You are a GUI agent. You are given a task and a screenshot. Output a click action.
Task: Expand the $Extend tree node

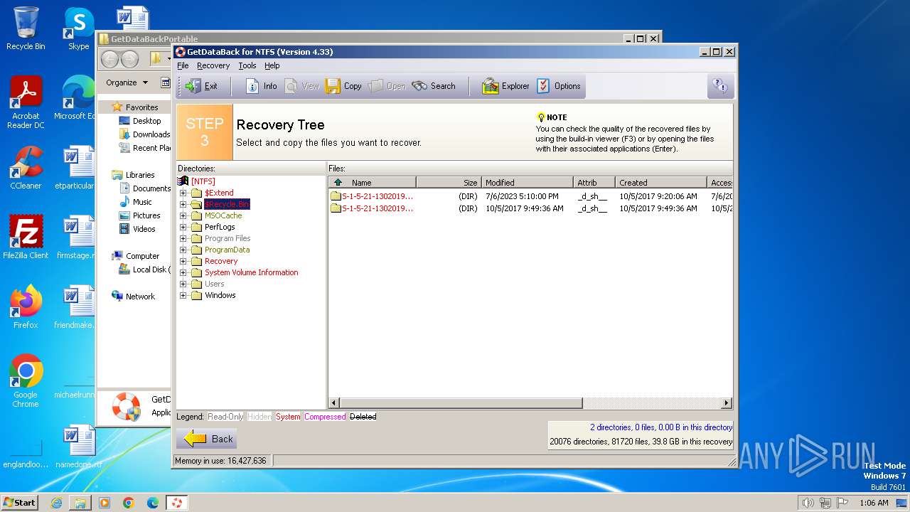tap(183, 193)
